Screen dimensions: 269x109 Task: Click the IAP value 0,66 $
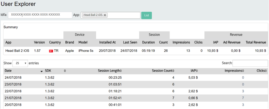pyautogui.click(x=193, y=98)
